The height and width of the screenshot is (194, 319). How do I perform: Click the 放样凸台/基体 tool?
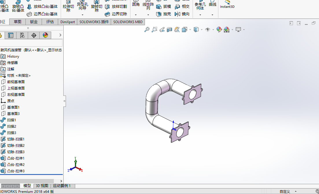pyautogui.click(x=42, y=7)
